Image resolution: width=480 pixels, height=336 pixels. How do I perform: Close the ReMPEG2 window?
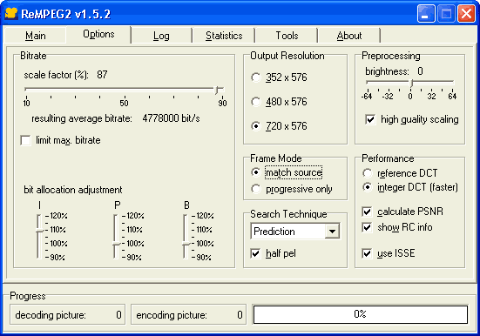pyautogui.click(x=466, y=14)
